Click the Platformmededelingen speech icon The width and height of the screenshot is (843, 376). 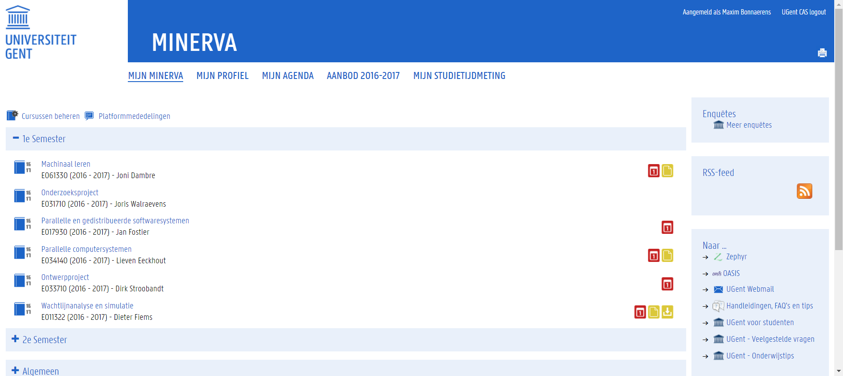coord(89,115)
